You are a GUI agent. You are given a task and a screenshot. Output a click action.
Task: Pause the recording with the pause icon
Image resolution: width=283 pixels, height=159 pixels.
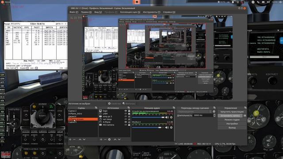pyautogui.click(x=245, y=116)
